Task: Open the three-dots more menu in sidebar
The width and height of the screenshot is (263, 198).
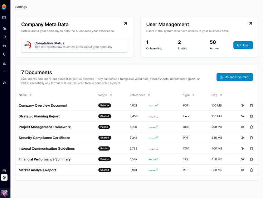Action: 4,72
